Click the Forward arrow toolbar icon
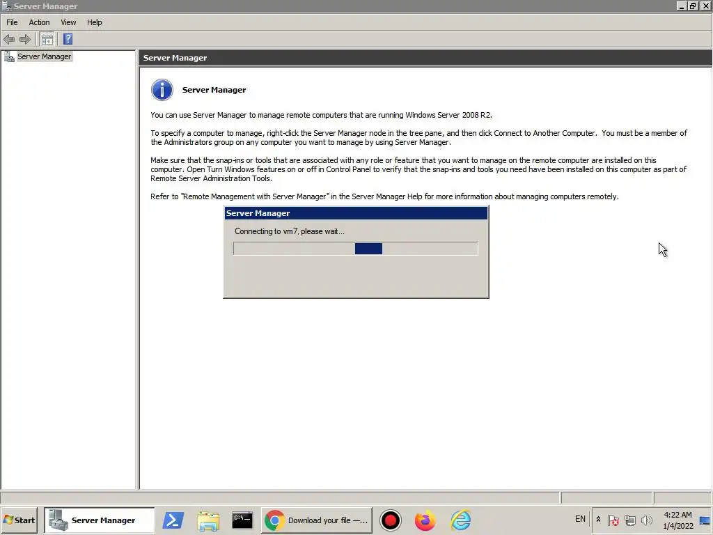The image size is (713, 535). click(25, 40)
